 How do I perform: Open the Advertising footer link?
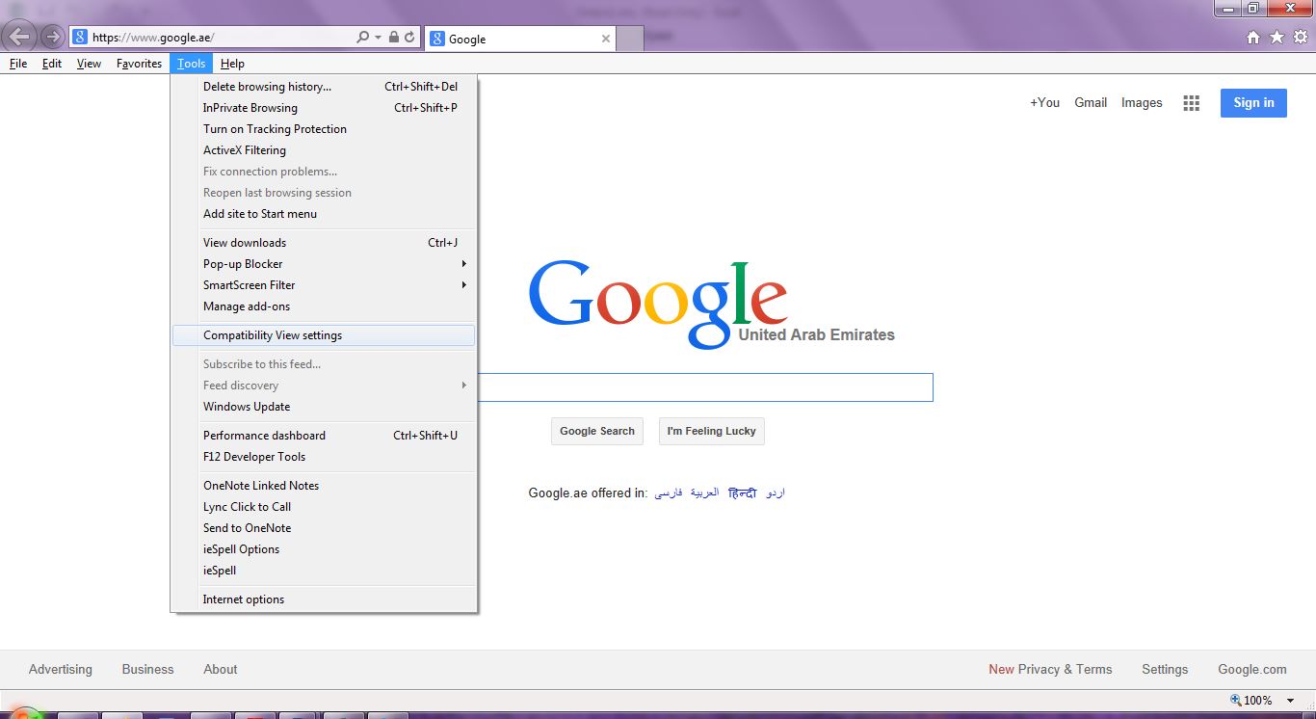pyautogui.click(x=61, y=670)
